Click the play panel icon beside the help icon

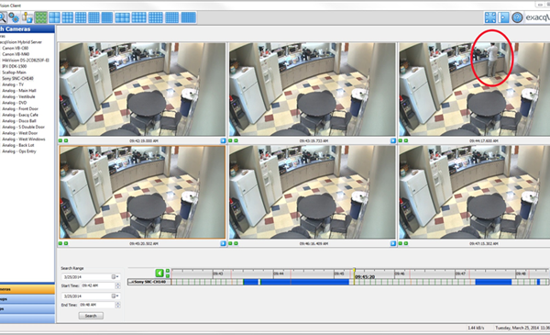(503, 17)
